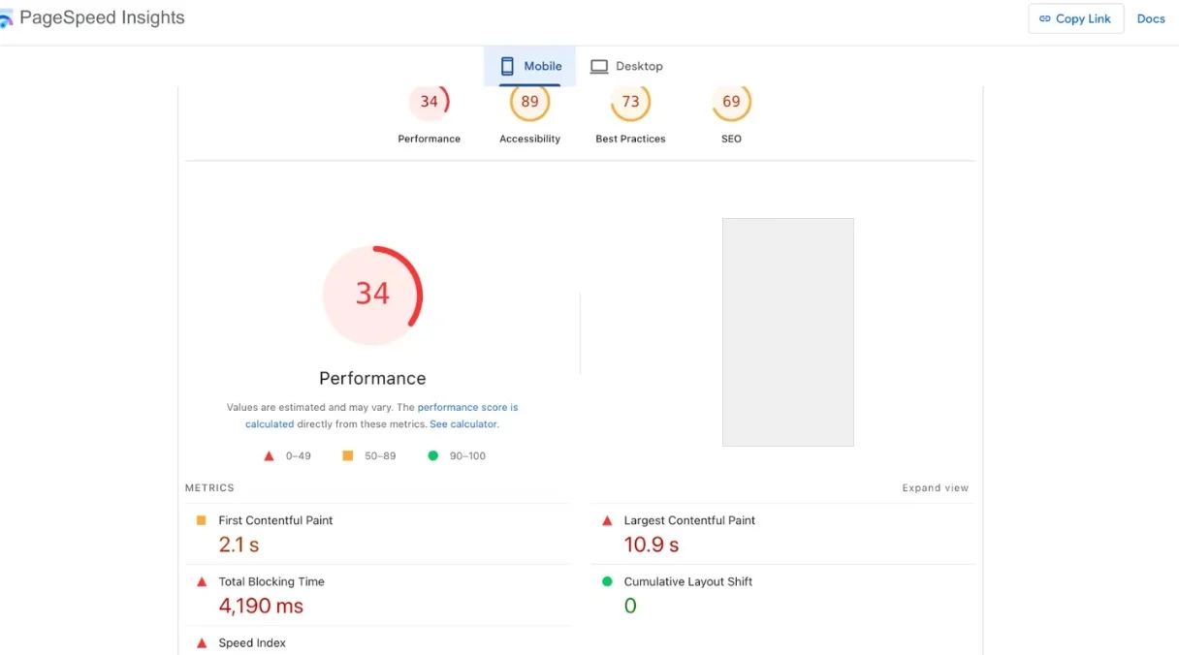Click the desktop monitor icon on Desktop tab
This screenshot has width=1179, height=655.
601,66
